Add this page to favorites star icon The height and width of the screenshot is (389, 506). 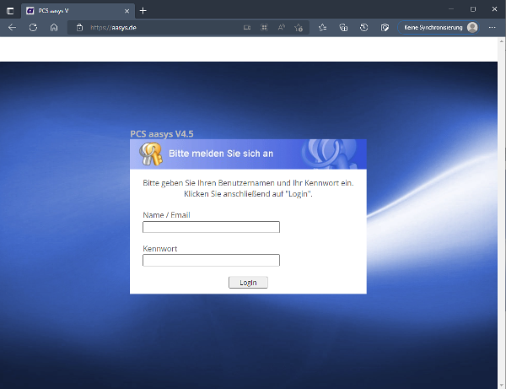(x=299, y=28)
